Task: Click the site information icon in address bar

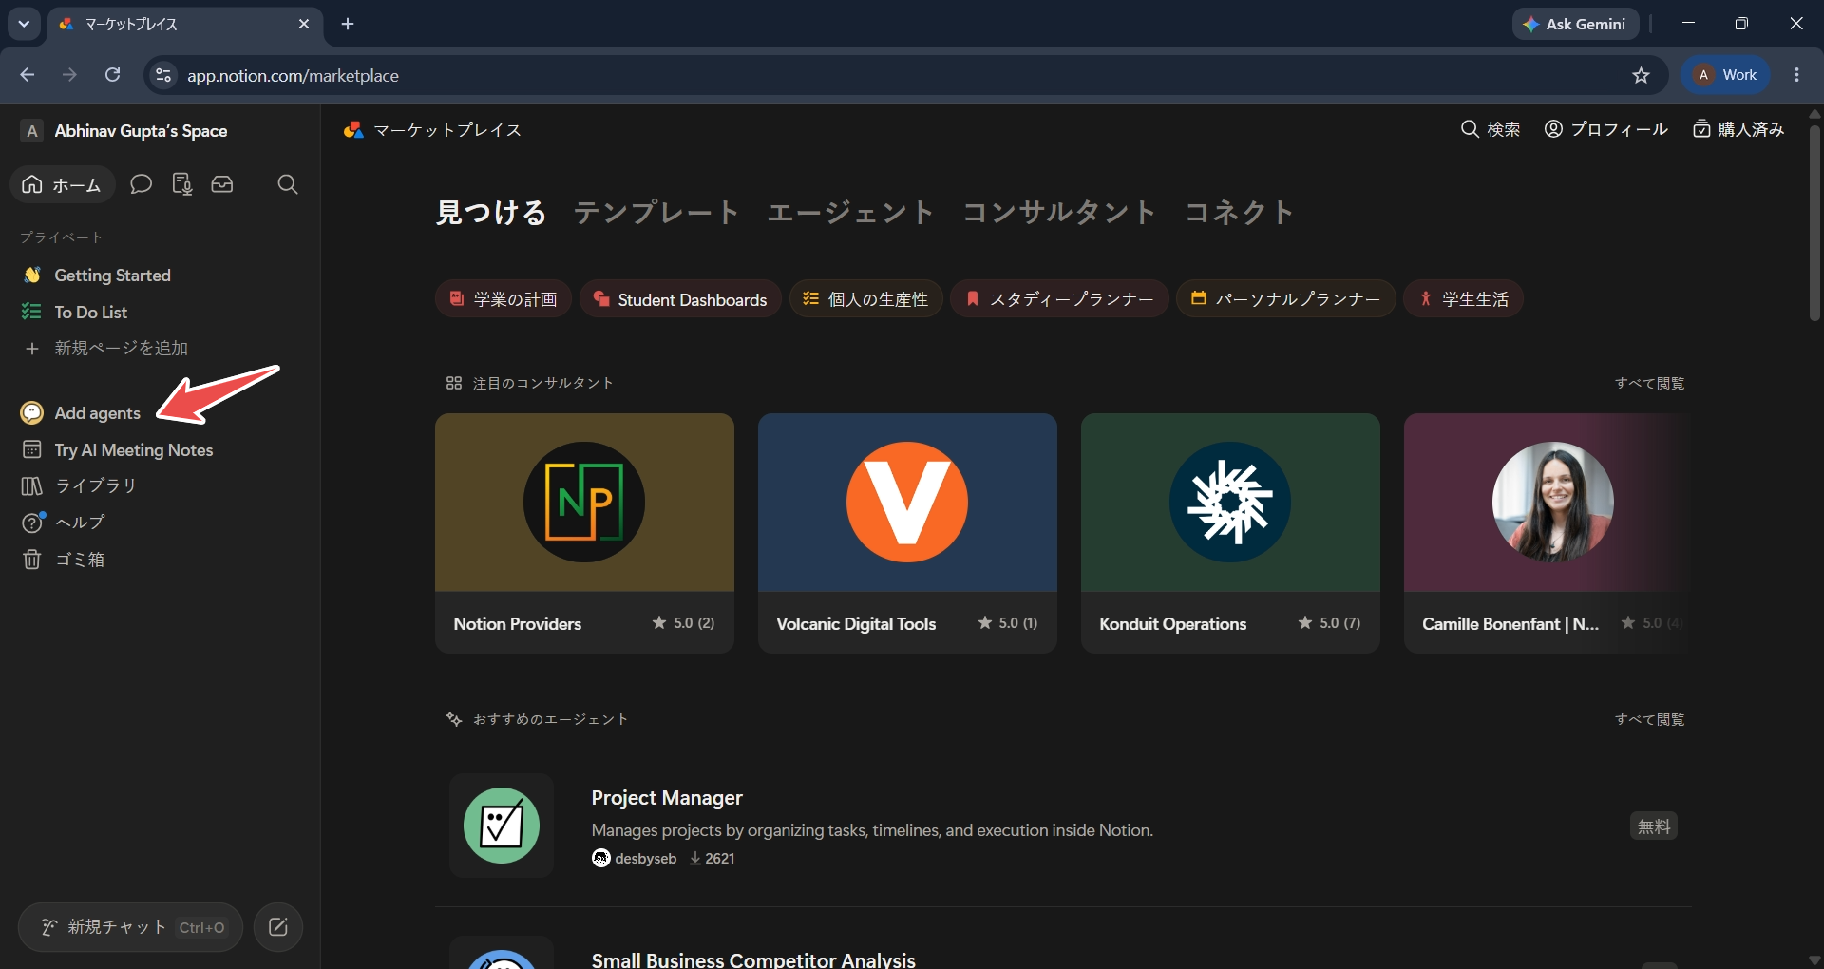Action: point(163,75)
